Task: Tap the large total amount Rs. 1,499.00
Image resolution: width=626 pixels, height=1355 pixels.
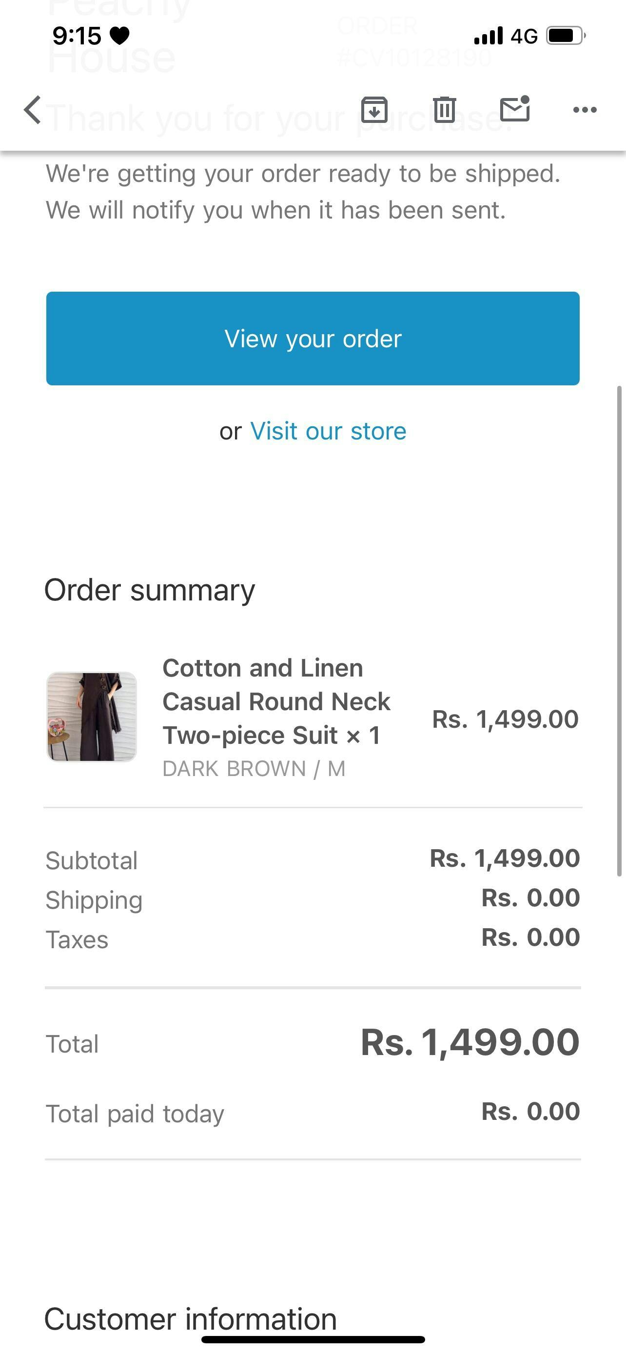Action: pos(470,1042)
